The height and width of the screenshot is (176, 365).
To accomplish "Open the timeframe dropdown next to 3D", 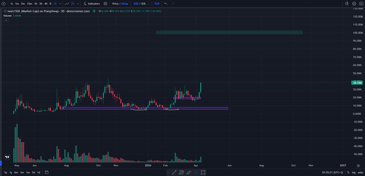I will point(59,3).
